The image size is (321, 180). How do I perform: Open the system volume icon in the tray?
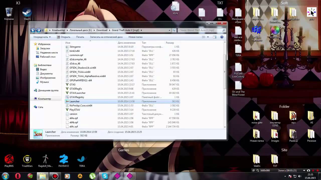300,176
